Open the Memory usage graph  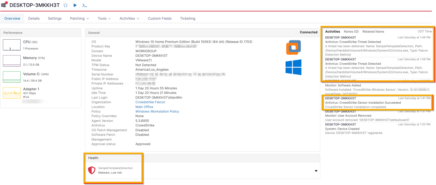[x=12, y=61]
